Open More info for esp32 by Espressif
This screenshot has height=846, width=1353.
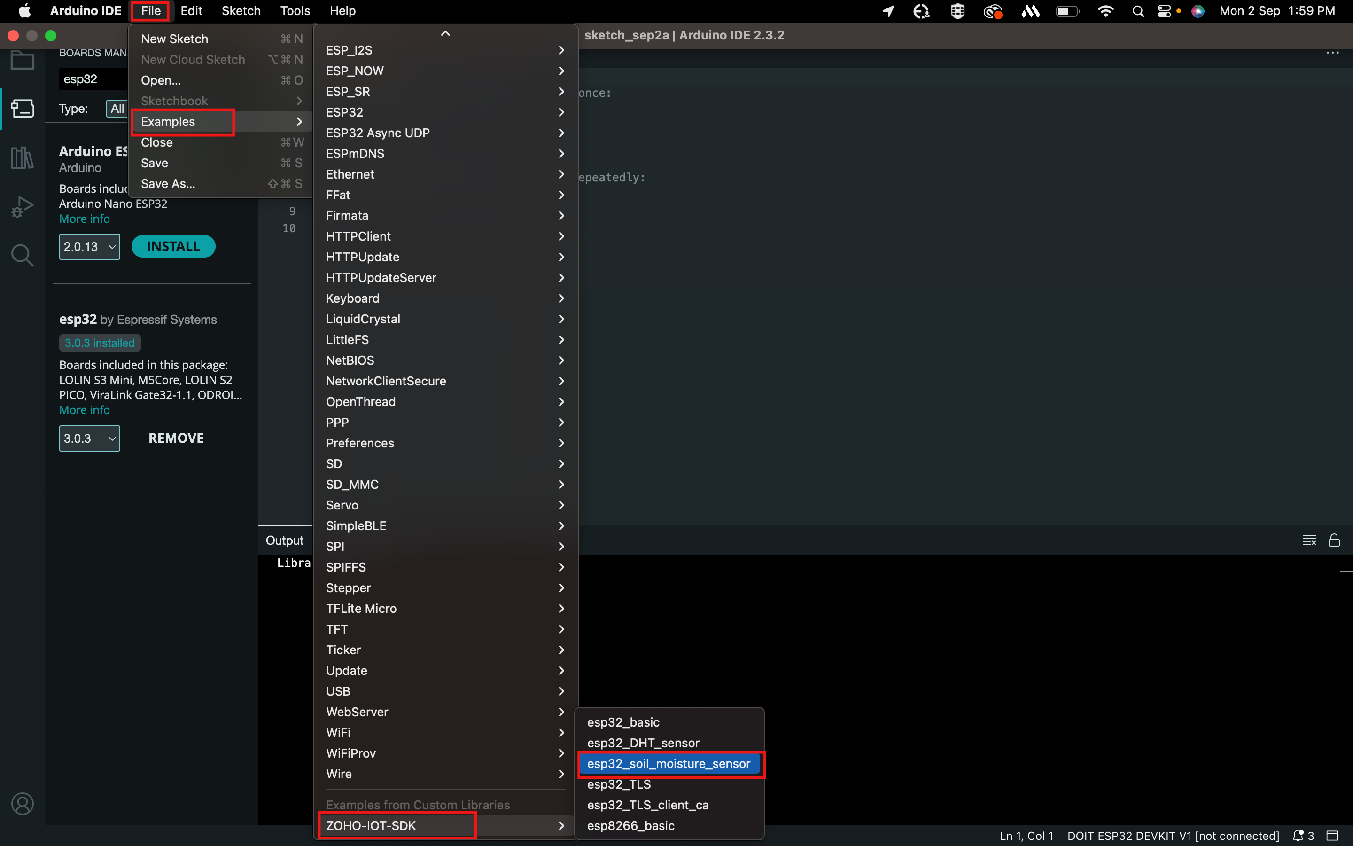[85, 410]
